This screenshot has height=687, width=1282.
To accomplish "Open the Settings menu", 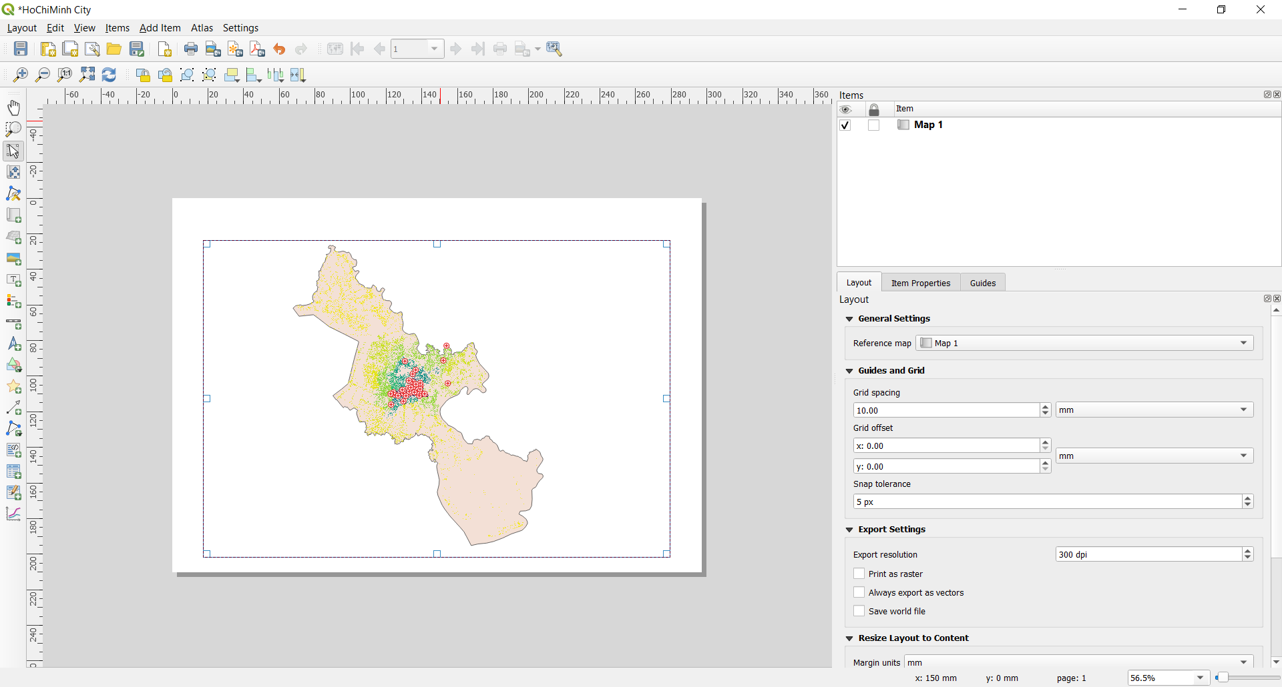I will [240, 28].
